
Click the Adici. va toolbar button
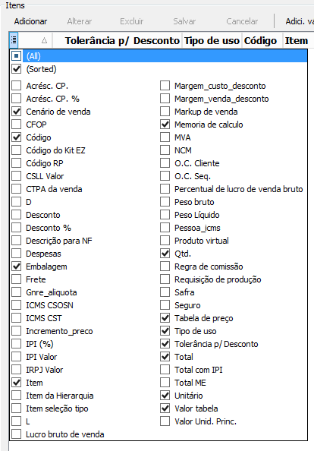(300, 21)
